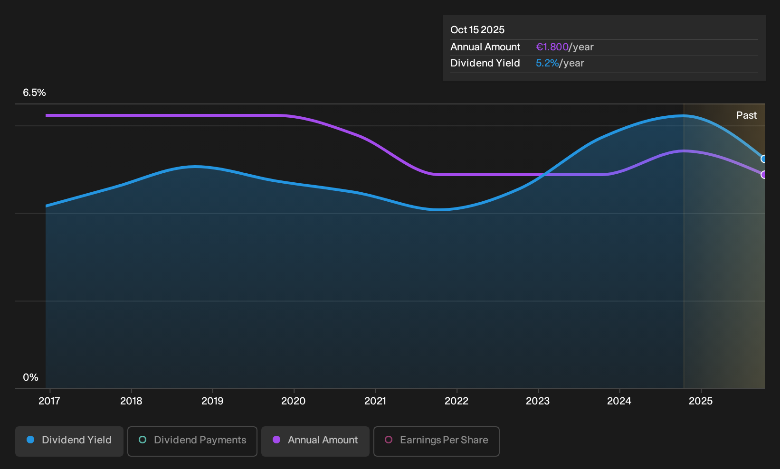This screenshot has height=469, width=780.
Task: Select the 2020 x-axis label
Action: tap(294, 401)
